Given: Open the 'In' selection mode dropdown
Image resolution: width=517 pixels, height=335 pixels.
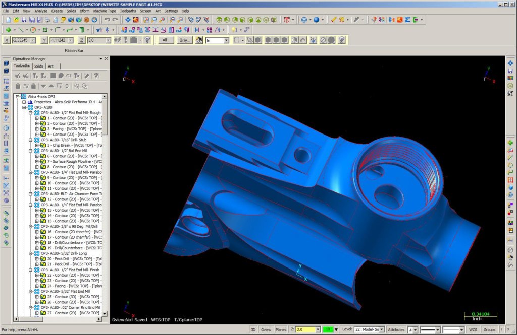Looking at the screenshot, I should coord(226,40).
